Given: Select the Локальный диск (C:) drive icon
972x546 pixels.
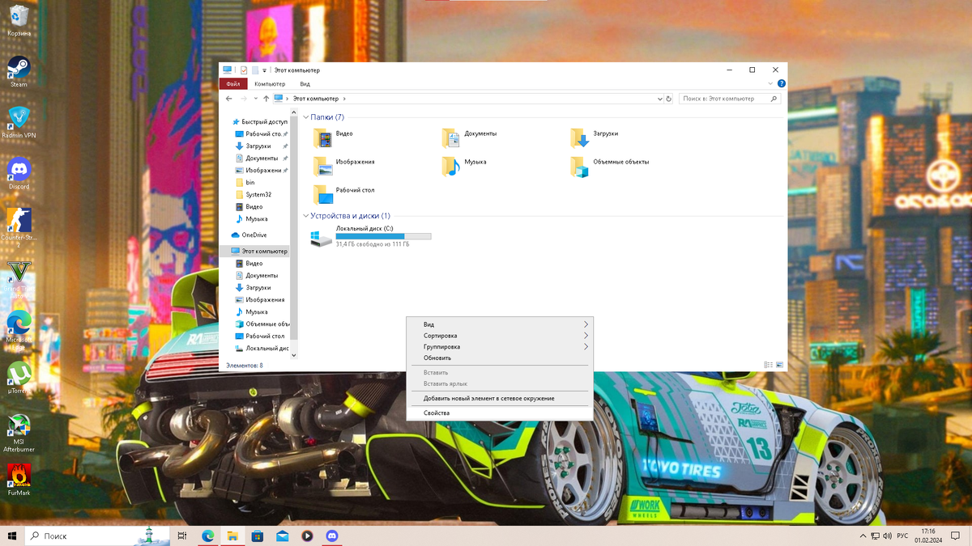Looking at the screenshot, I should (321, 237).
